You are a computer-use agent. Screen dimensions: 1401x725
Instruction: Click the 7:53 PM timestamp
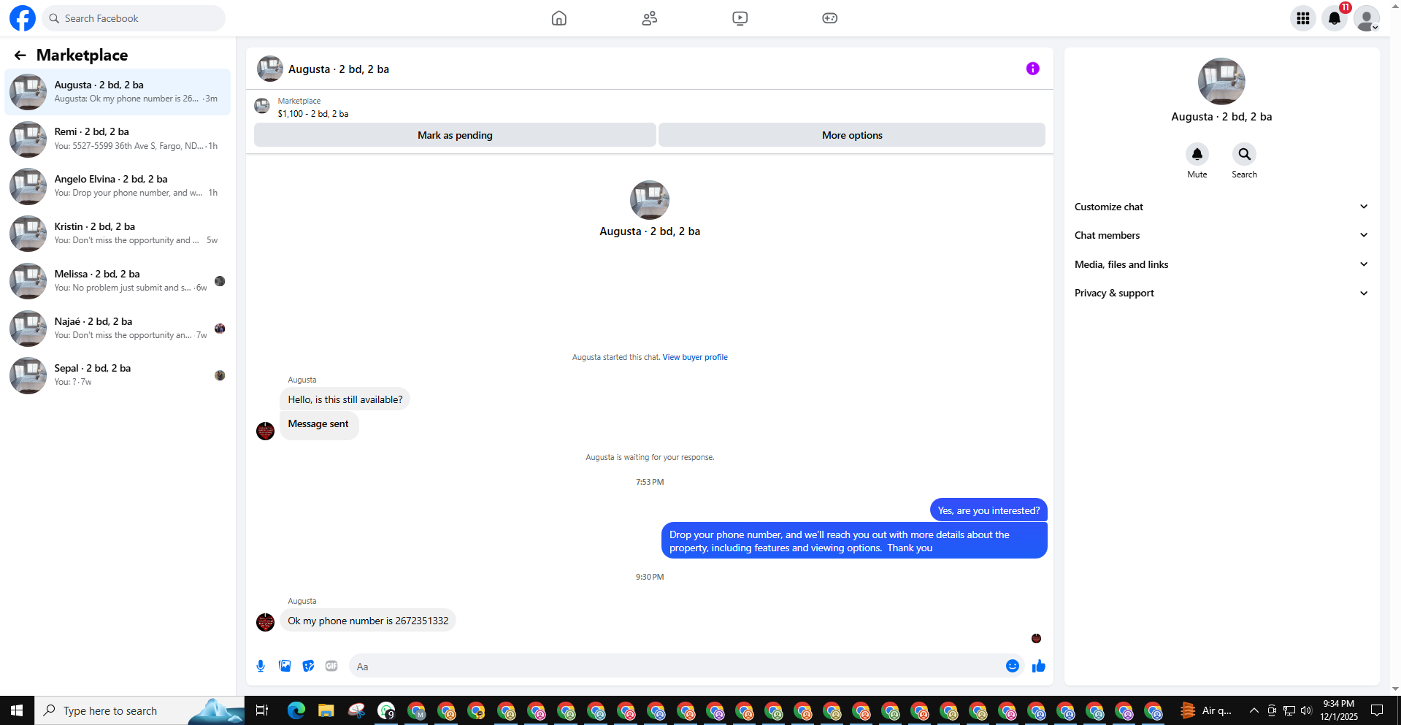coord(650,482)
